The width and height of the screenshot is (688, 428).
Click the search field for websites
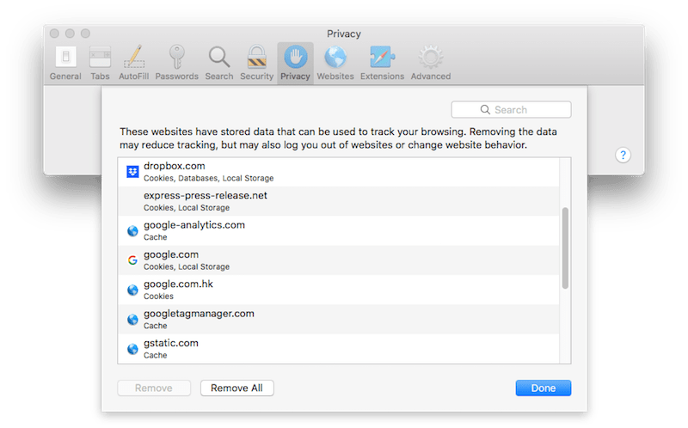tap(511, 110)
